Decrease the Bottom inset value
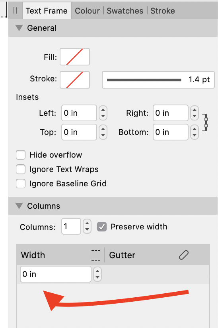The height and width of the screenshot is (328, 218). pyautogui.click(x=195, y=135)
